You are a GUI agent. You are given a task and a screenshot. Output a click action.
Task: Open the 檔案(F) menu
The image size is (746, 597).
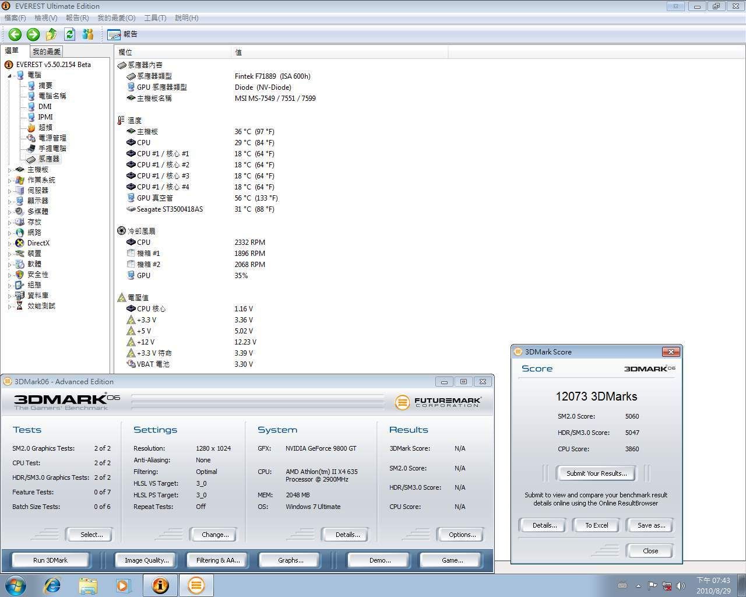pos(15,18)
